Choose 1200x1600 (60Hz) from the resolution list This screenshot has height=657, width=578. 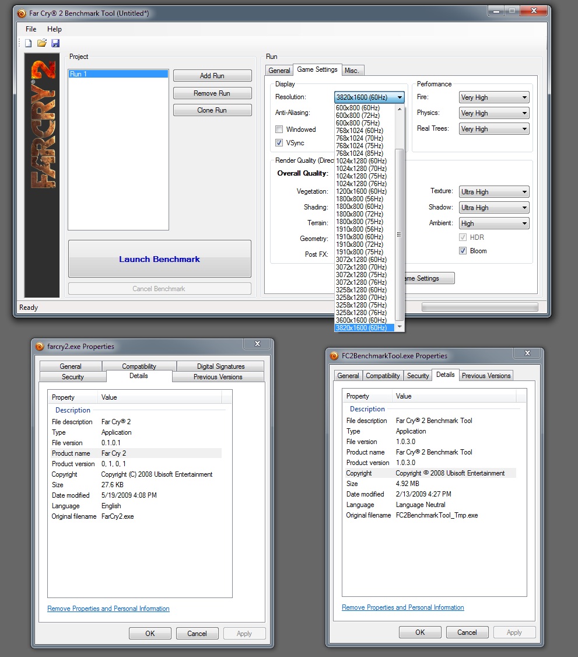point(365,191)
